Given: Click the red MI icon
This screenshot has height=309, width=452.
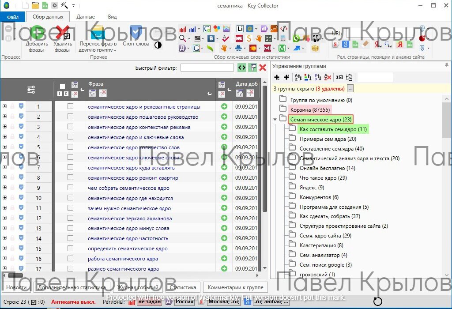Looking at the screenshot, I should pos(267,48).
